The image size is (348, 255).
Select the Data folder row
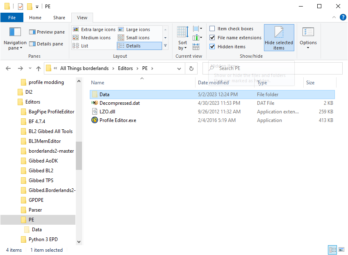click(212, 95)
